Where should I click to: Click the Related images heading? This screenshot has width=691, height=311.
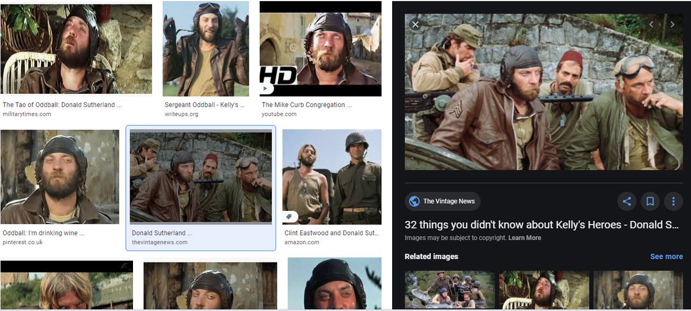[431, 256]
